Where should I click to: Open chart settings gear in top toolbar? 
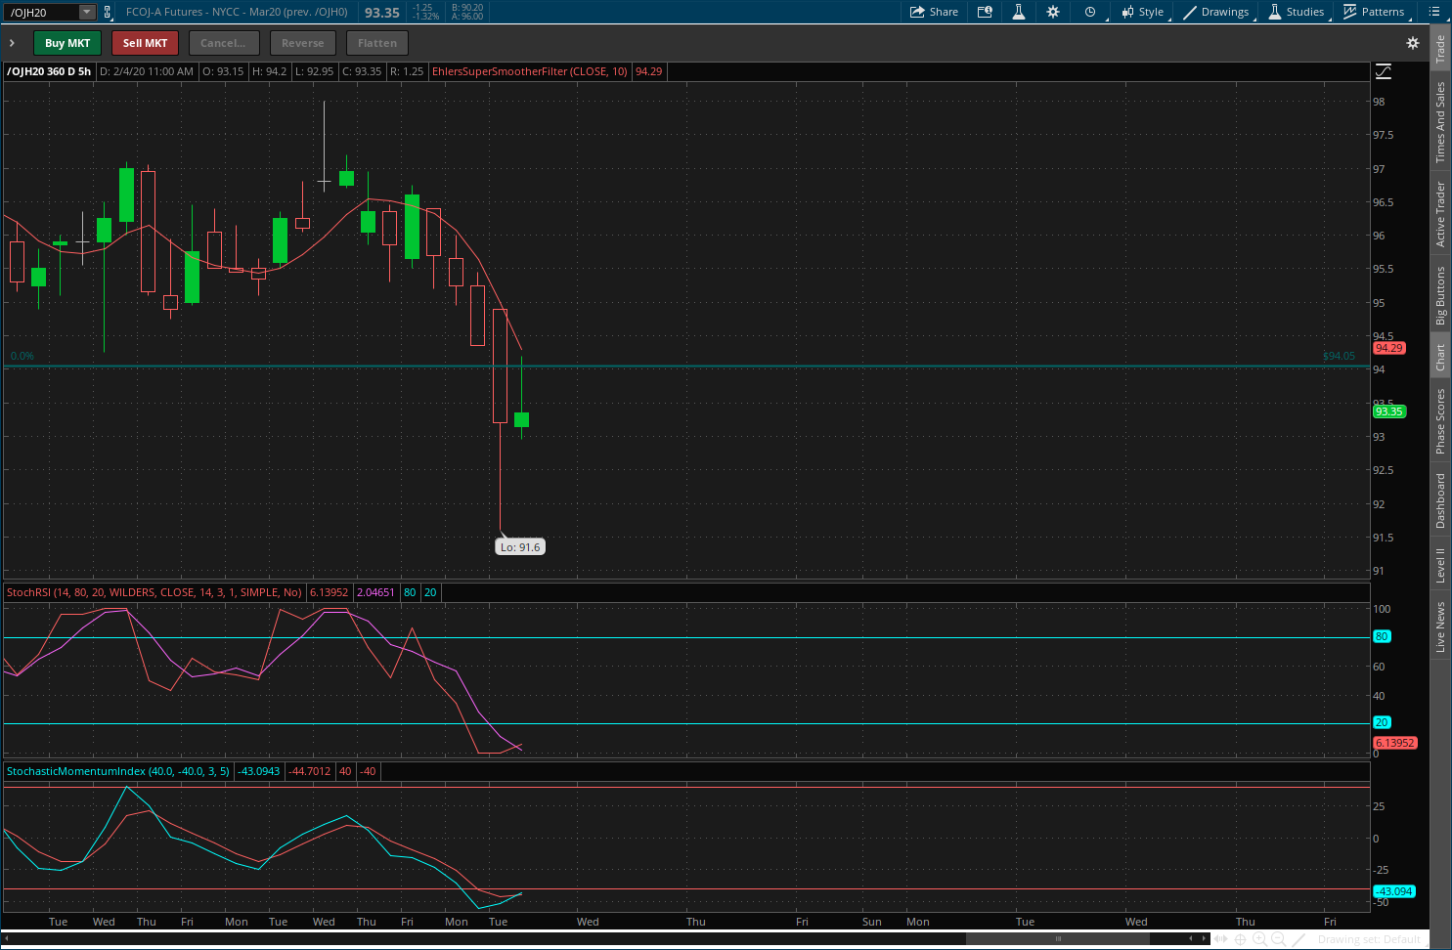click(1053, 12)
